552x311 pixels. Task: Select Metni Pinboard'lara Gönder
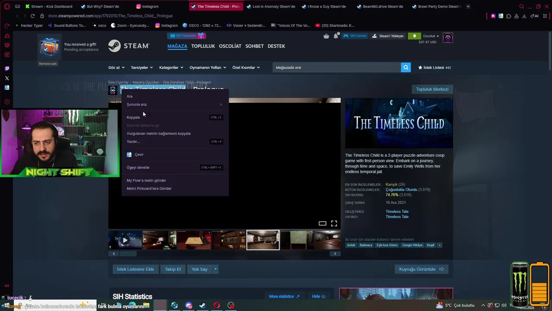[x=174, y=189]
